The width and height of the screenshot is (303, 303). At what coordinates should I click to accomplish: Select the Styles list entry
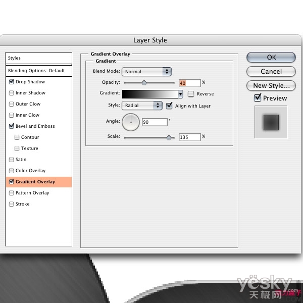[x=39, y=58]
